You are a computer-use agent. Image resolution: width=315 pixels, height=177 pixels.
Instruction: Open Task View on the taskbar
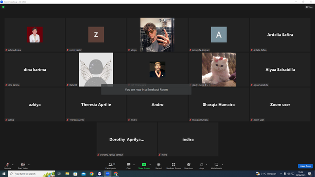pyautogui.click(x=59, y=174)
